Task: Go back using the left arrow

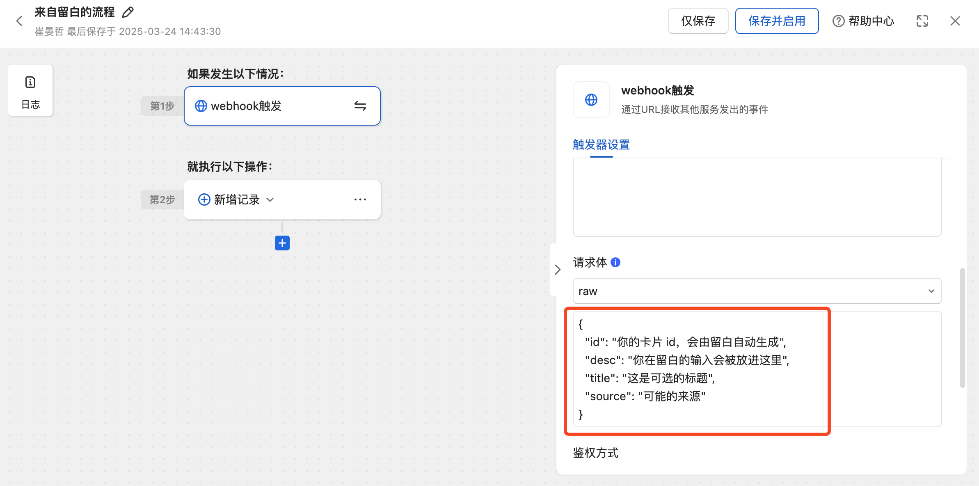Action: [x=19, y=21]
